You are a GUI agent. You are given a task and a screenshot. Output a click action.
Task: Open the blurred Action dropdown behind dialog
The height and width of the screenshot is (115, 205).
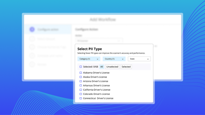[99, 41]
